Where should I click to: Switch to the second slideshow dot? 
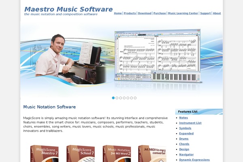[117, 98]
